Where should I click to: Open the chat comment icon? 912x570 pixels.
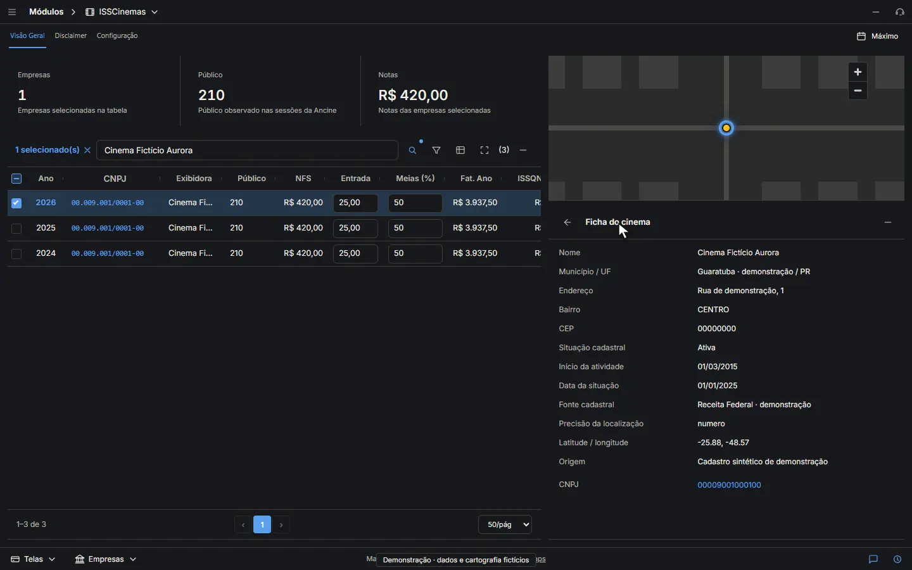[x=873, y=559]
